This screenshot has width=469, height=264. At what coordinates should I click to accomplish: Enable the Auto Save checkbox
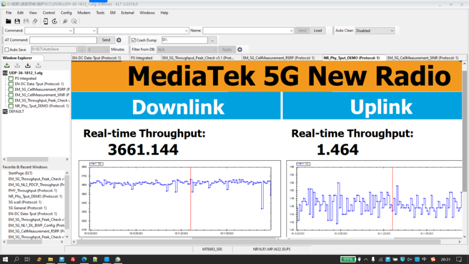pyautogui.click(x=7, y=49)
